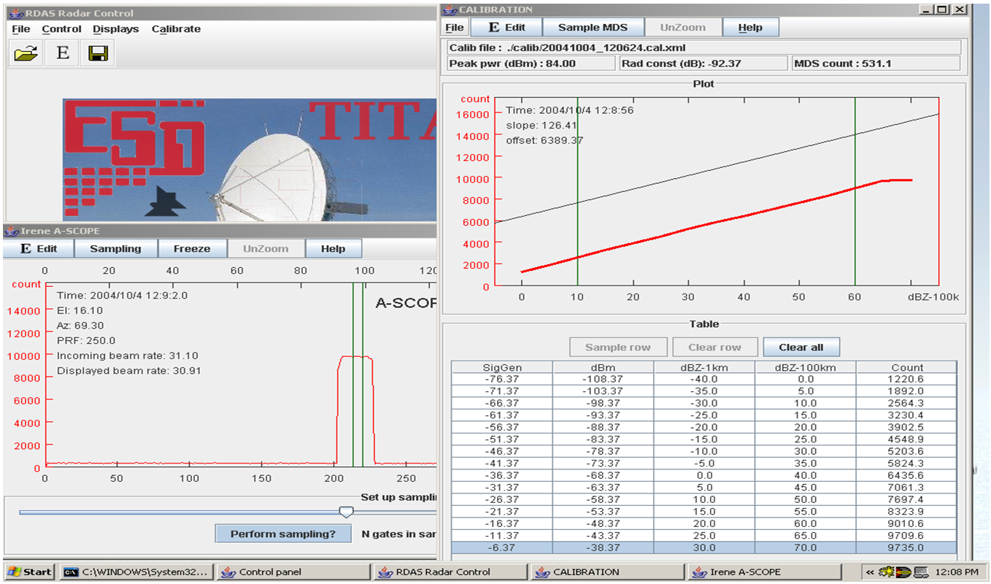
Task: Open the Calibrate menu
Action: point(176,29)
